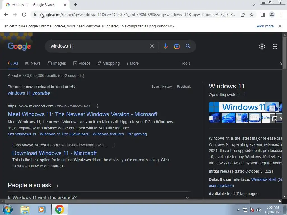The height and width of the screenshot is (215, 287).
Task: Open options for microsoft.com windows-11 result
Action: coord(97,106)
